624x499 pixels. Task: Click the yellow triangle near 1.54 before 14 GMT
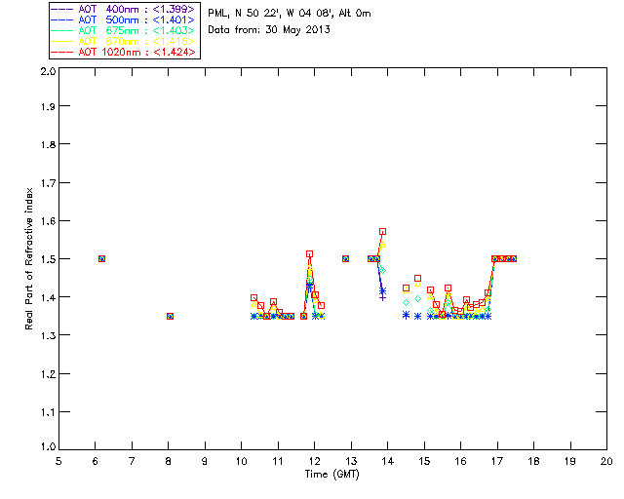coord(382,245)
